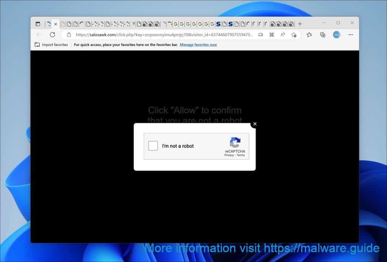Tick the I'm not a robot checkbox
Image resolution: width=387 pixels, height=262 pixels.
click(x=153, y=146)
